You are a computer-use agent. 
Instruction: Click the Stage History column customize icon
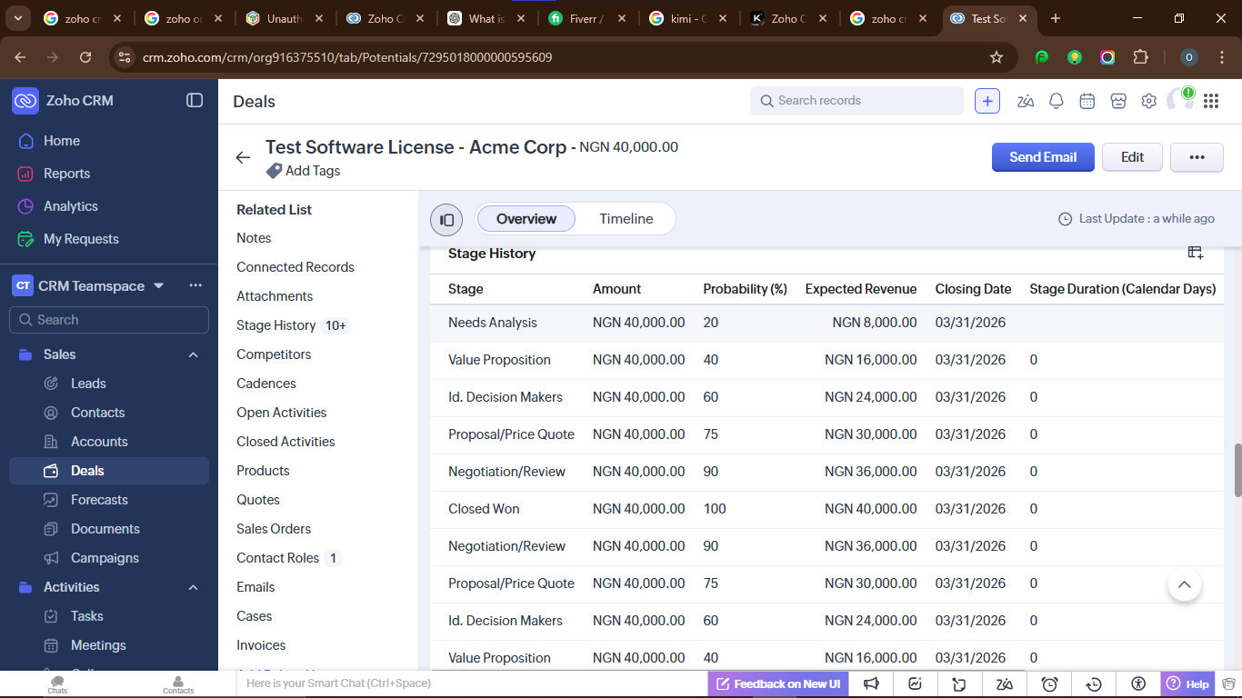click(1196, 253)
